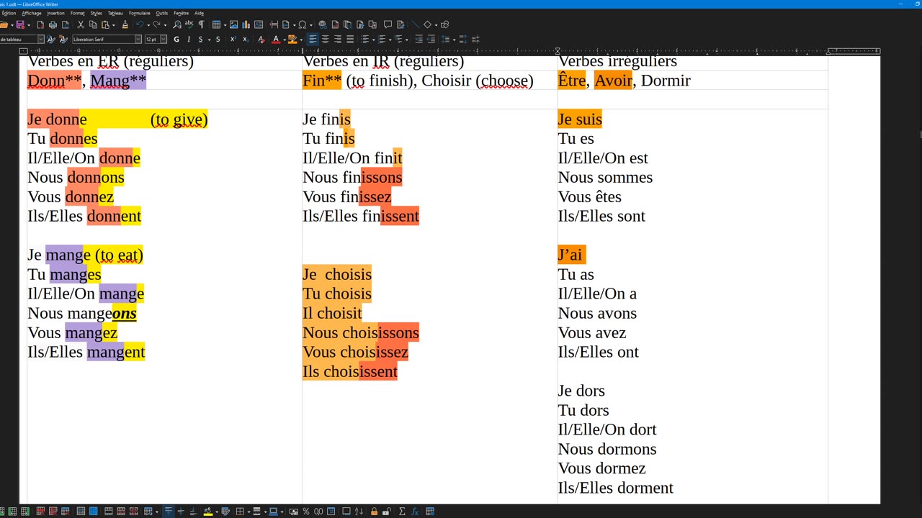Click the Save document icon
Viewport: 922px width, 518px height.
(20, 24)
